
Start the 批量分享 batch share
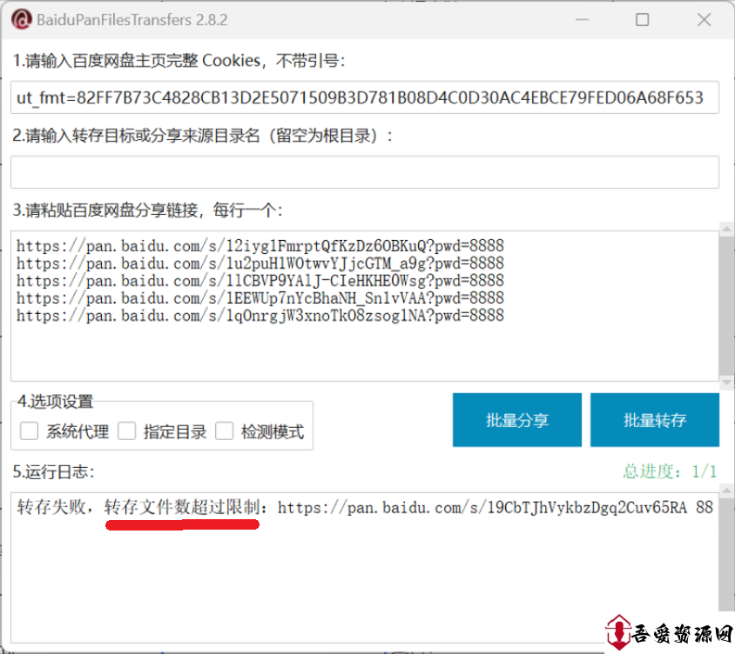pos(517,420)
